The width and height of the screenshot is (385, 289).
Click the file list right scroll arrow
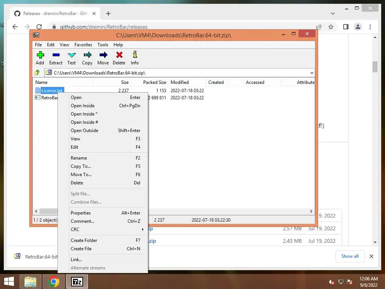(x=311, y=211)
